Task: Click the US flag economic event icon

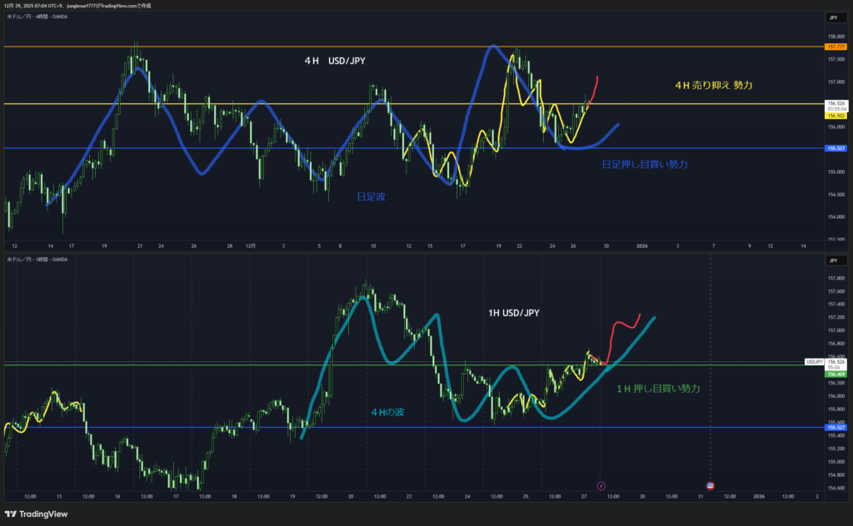Action: (710, 485)
